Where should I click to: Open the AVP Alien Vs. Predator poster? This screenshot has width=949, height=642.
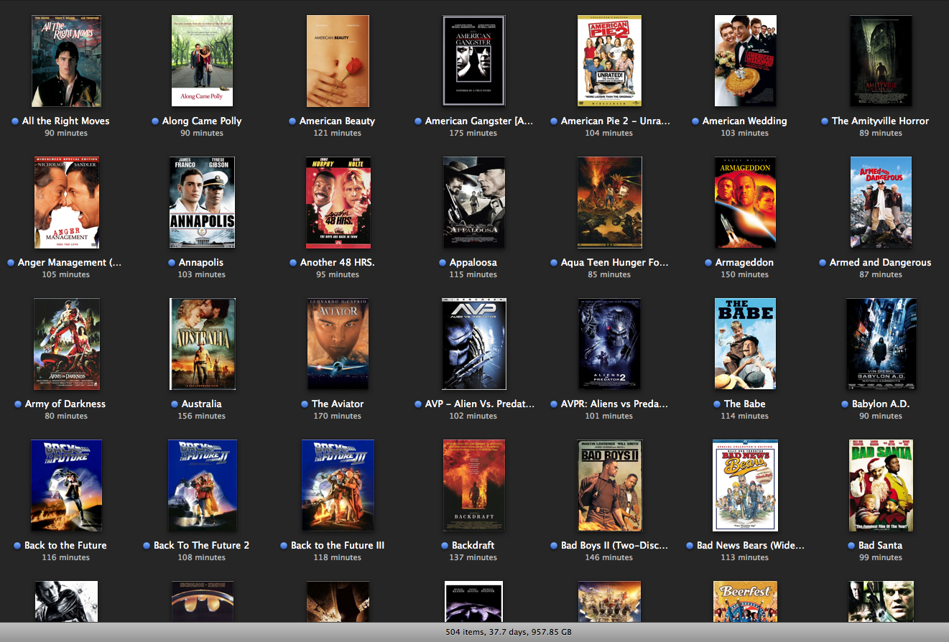tap(473, 344)
